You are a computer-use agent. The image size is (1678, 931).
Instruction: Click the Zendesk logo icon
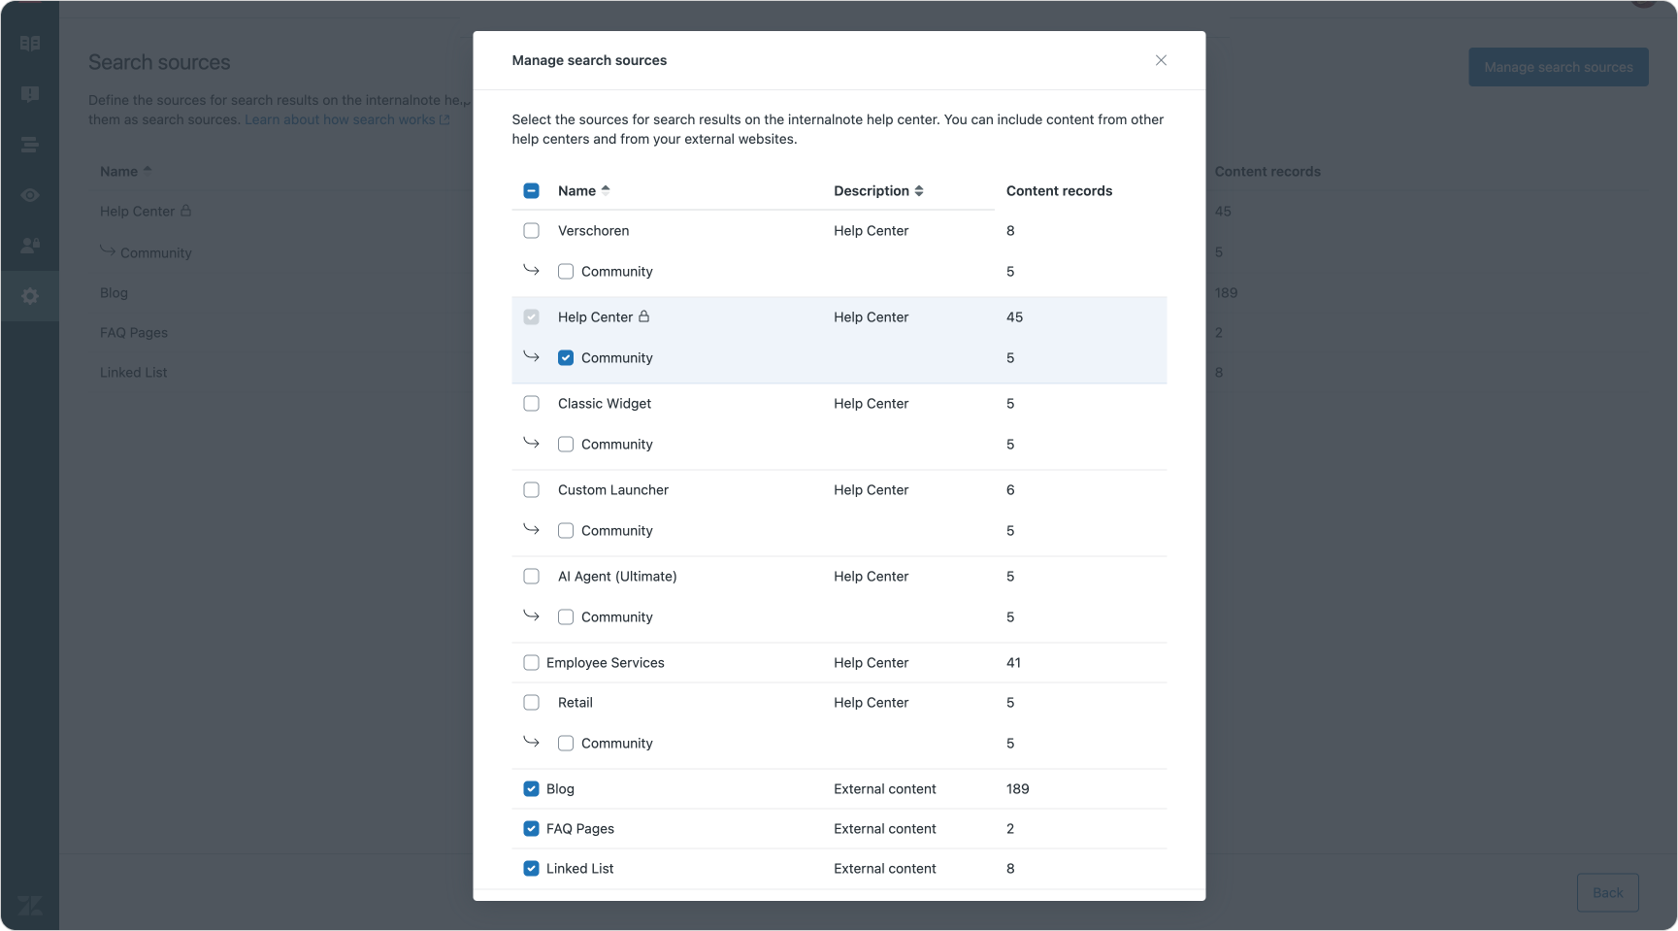[x=30, y=905]
